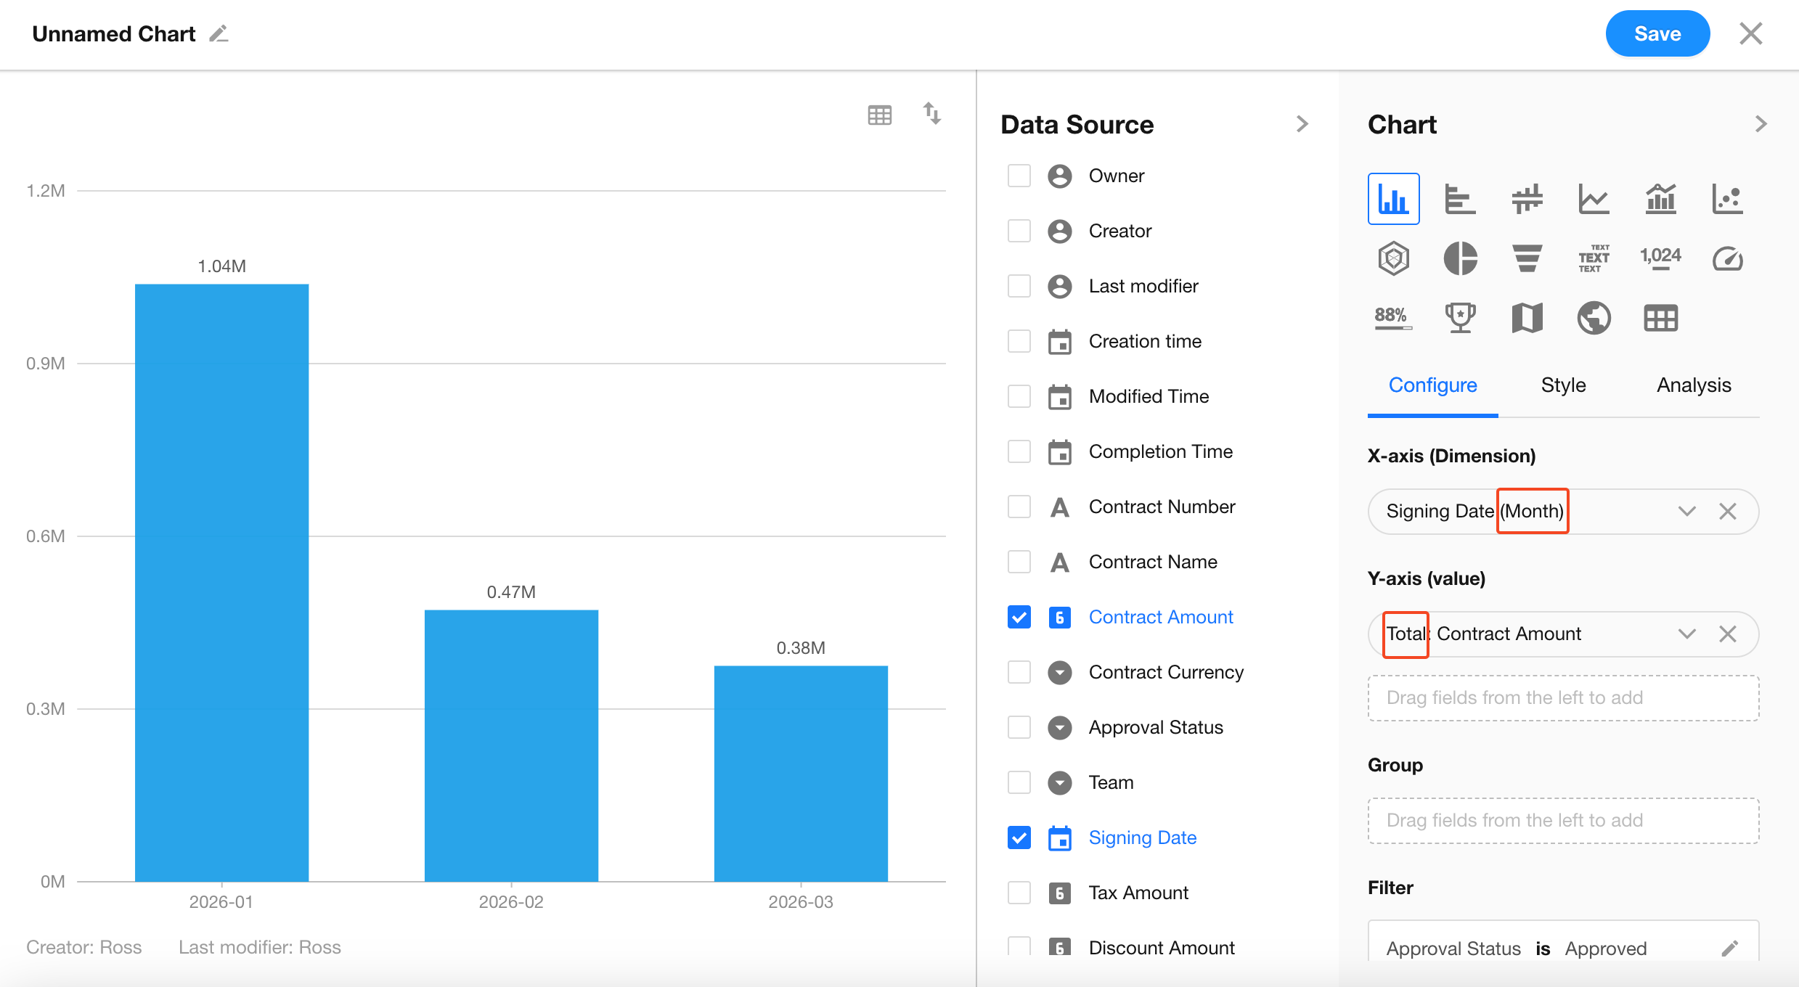Select the scatter plot chart icon
Screen dimensions: 1799x987
[1727, 199]
